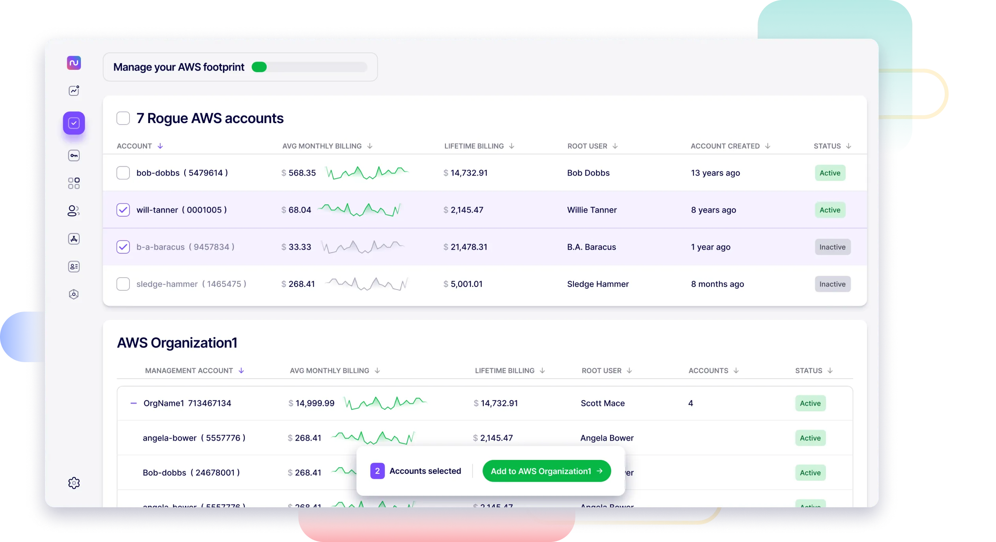Screen dimensions: 996x542
Task: Sort by Account Created column
Action: 730,146
